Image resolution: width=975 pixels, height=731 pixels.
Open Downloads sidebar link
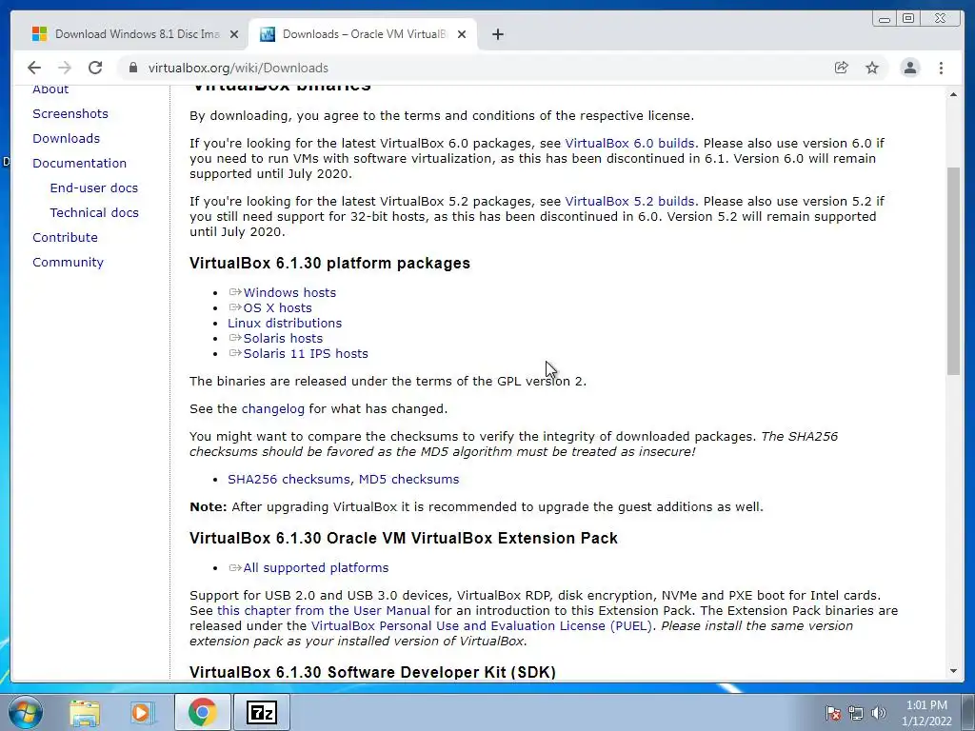coord(66,139)
